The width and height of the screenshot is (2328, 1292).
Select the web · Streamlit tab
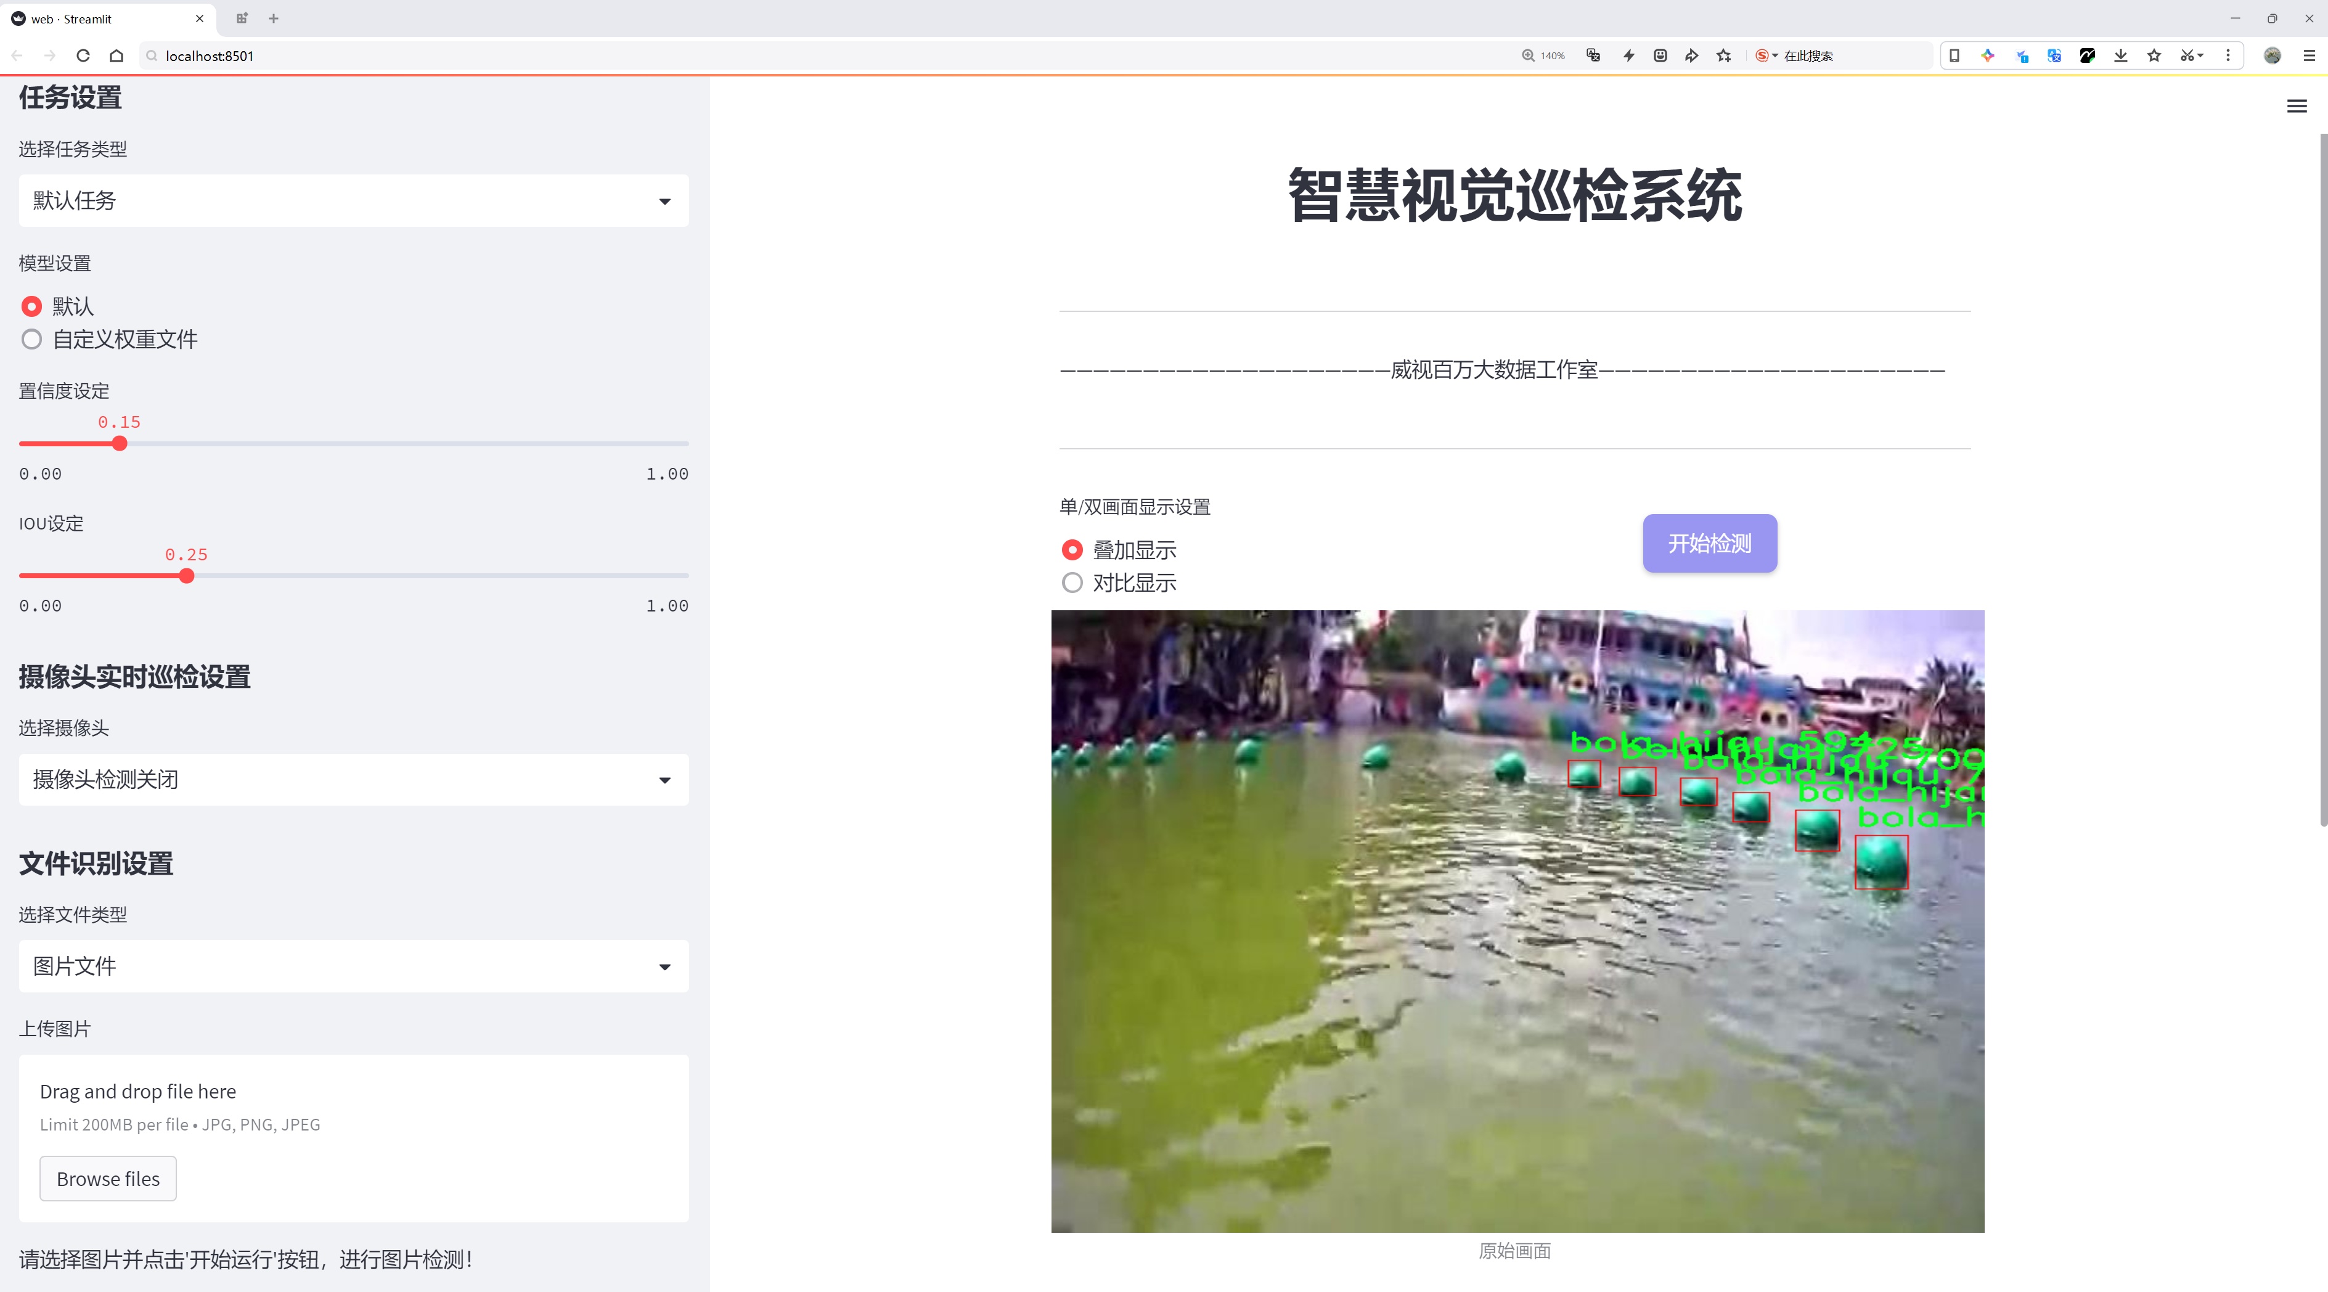point(108,18)
